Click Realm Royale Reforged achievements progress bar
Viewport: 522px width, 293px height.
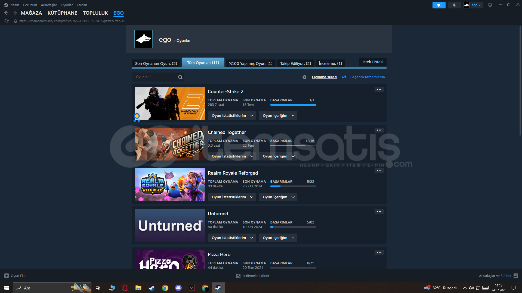tap(293, 186)
